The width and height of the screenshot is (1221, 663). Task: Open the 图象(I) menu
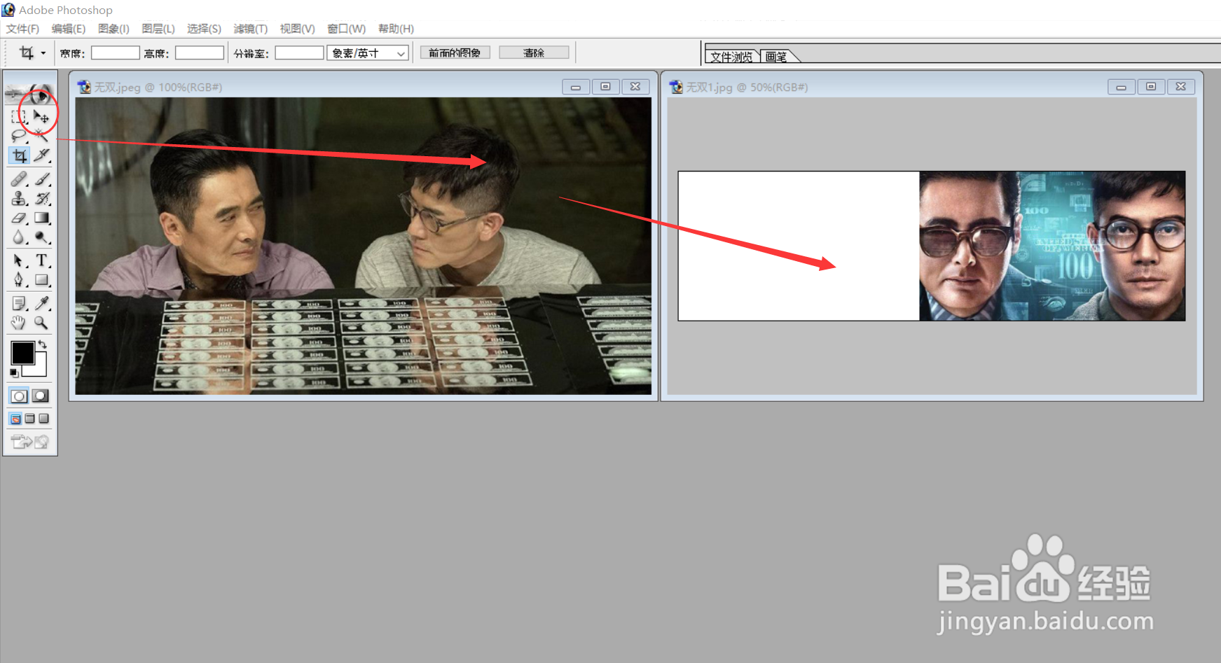pos(113,29)
